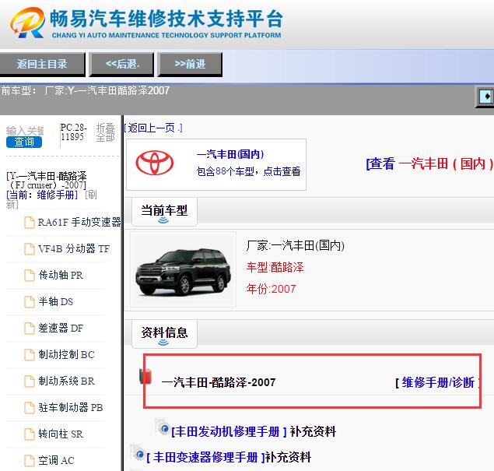Select 转向柱 SR entry
Screen dimensions: 494x471
(61, 434)
